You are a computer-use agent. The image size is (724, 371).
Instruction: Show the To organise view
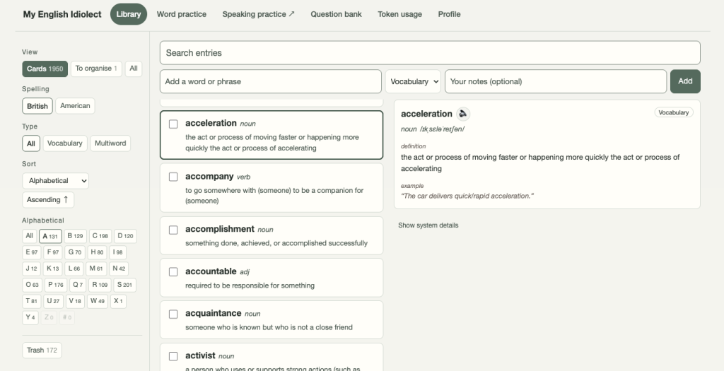tap(96, 69)
